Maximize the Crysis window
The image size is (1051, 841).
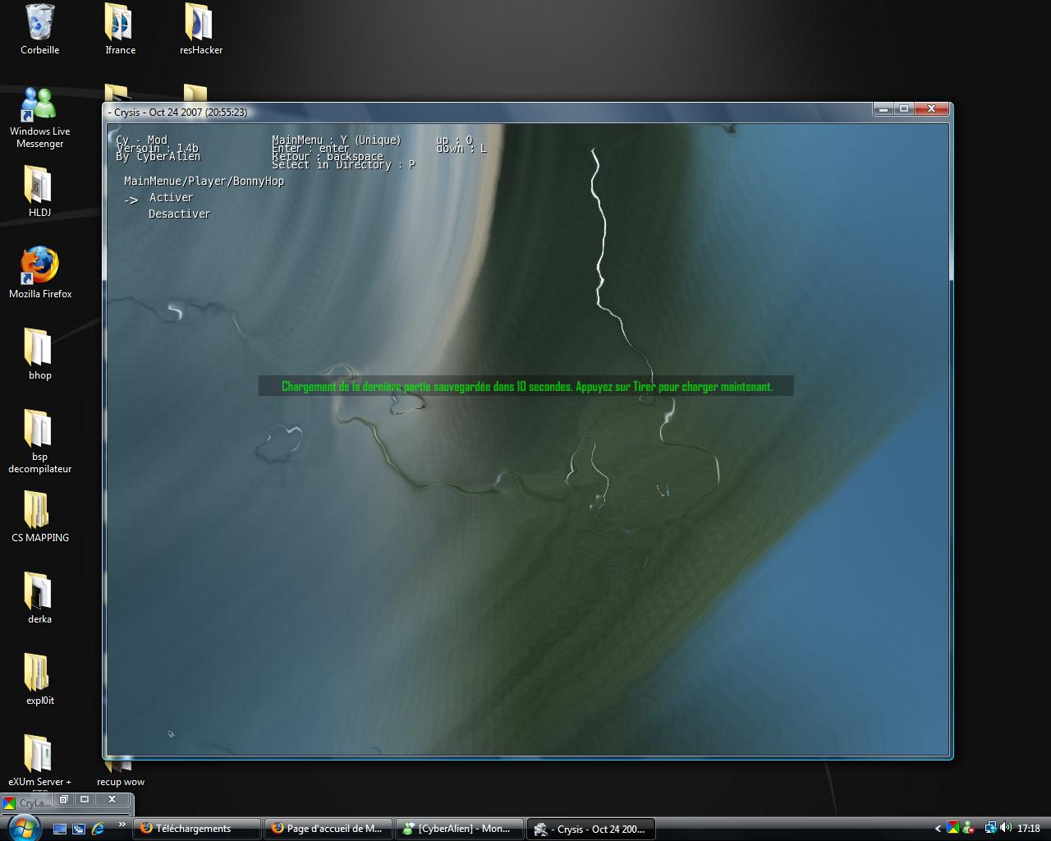pos(903,108)
